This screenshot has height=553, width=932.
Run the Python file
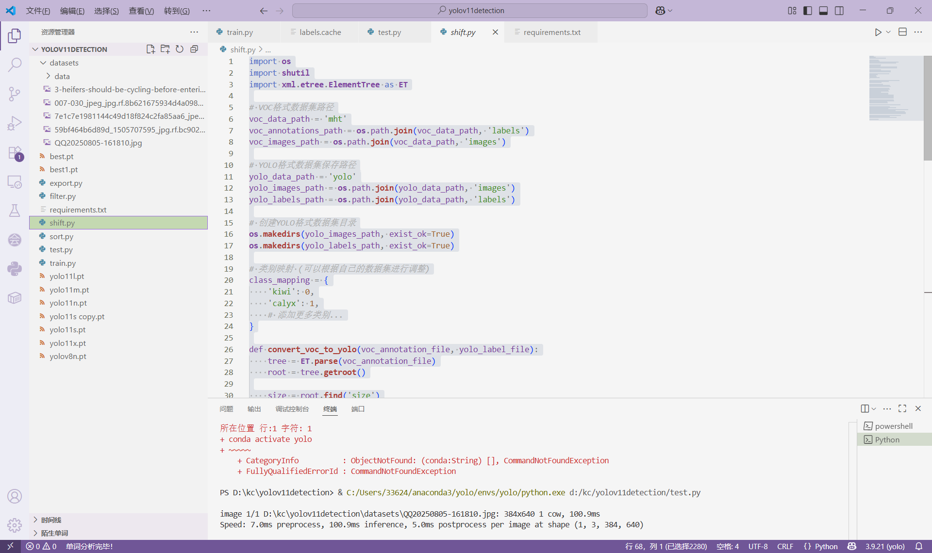[878, 32]
